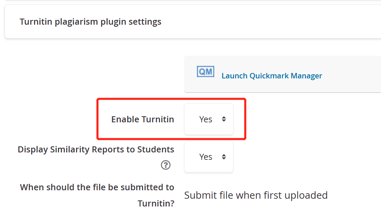Click the word Turnitin? in the submission label
The image size is (381, 221).
(x=156, y=203)
